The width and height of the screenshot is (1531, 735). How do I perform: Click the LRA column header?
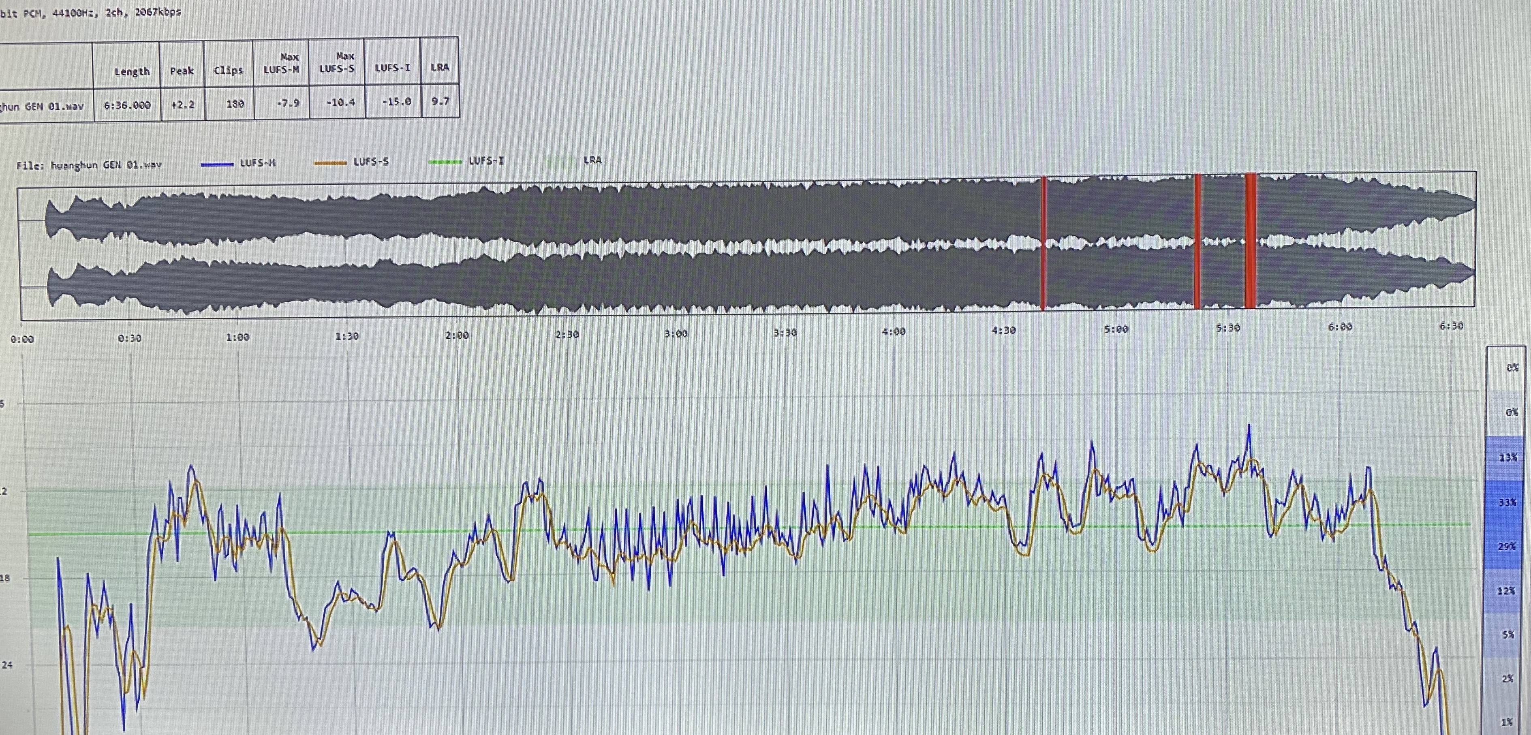[x=440, y=67]
